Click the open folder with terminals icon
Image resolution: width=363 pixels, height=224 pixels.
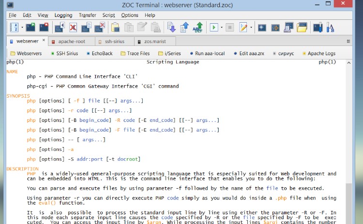tap(302, 27)
